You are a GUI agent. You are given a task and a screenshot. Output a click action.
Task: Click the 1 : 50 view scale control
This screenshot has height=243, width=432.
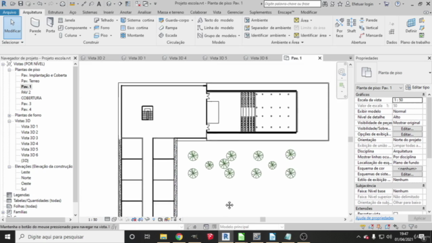point(92,219)
